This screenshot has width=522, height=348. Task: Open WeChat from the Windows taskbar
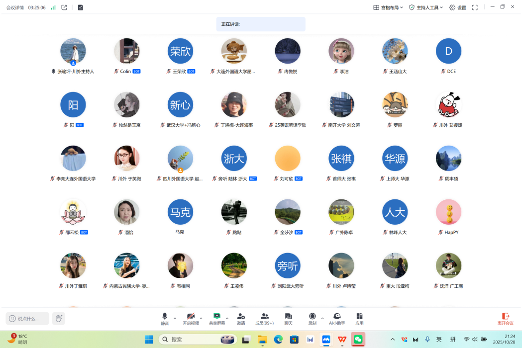pos(358,340)
